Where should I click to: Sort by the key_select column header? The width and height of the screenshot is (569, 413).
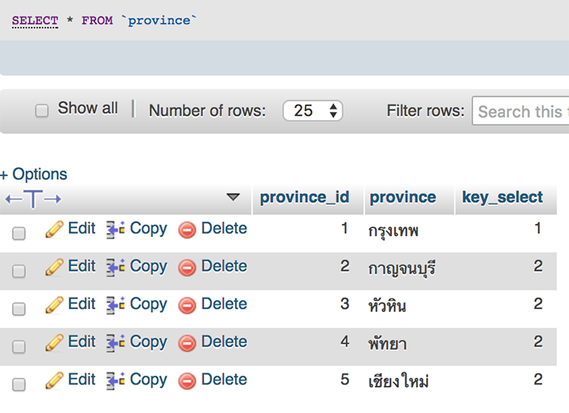point(502,197)
